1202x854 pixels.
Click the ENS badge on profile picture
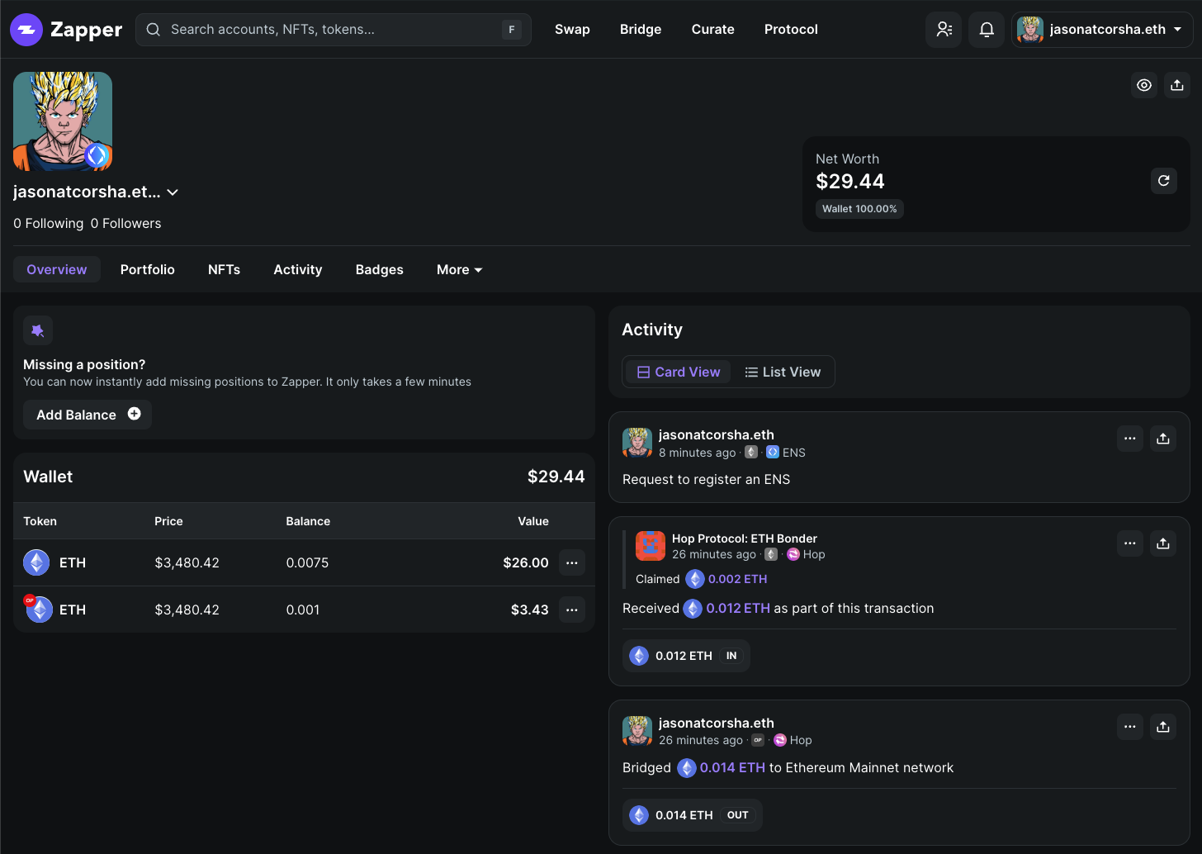coord(97,154)
